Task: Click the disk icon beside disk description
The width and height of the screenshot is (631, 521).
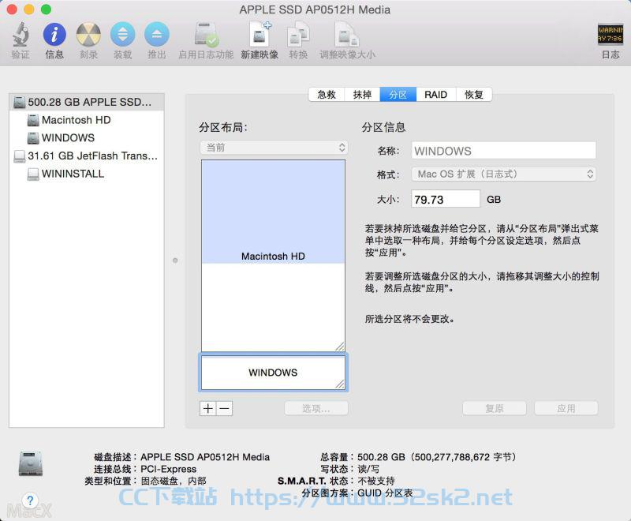Action: (31, 464)
